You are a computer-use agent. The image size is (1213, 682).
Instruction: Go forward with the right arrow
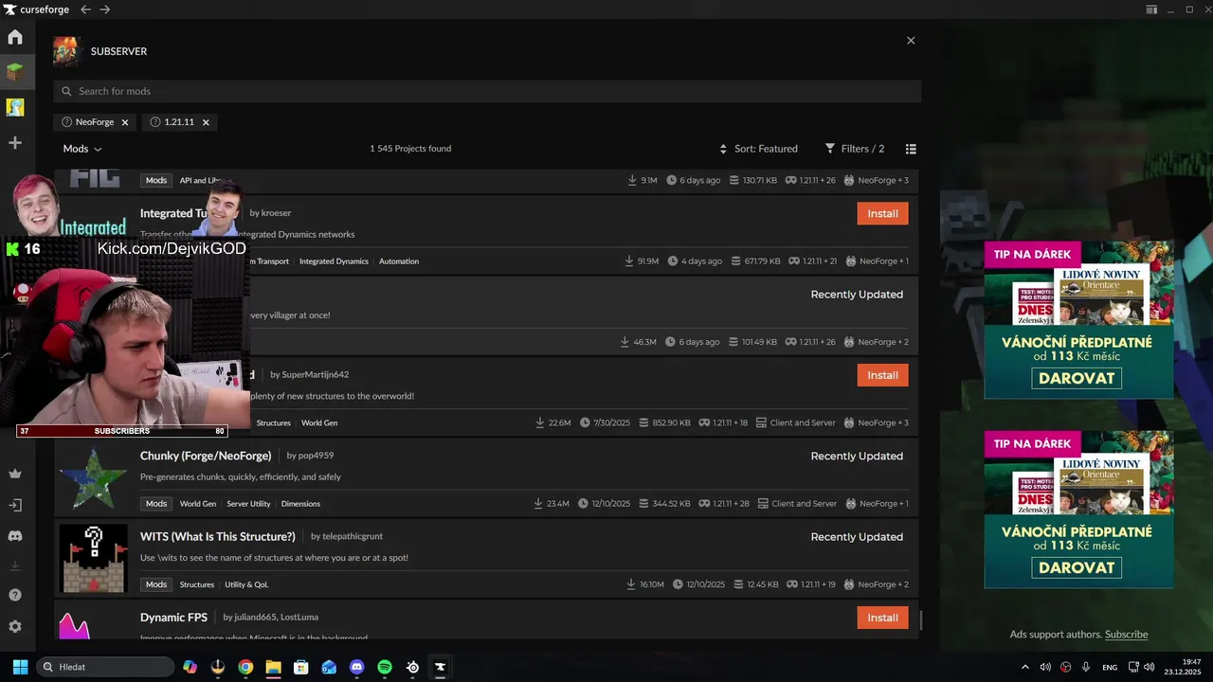pyautogui.click(x=104, y=9)
